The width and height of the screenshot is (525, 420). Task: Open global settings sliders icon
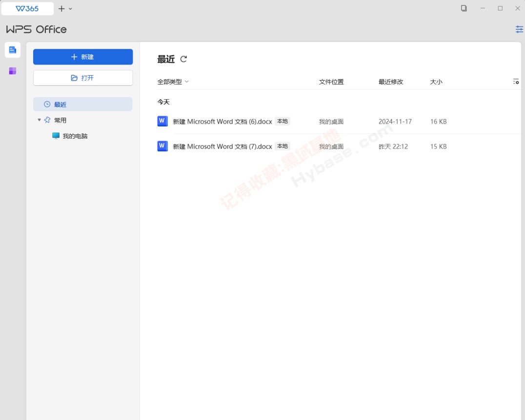[x=519, y=29]
